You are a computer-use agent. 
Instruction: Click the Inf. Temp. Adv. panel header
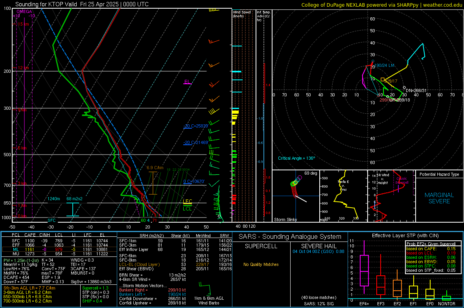point(263,16)
